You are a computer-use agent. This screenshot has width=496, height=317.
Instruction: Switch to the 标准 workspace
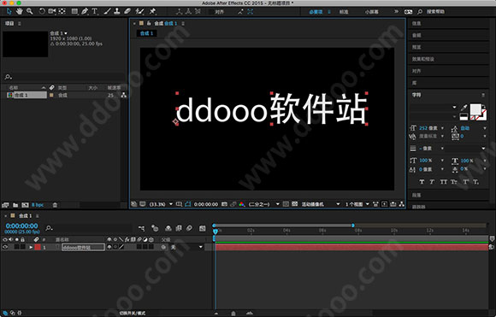coord(344,12)
